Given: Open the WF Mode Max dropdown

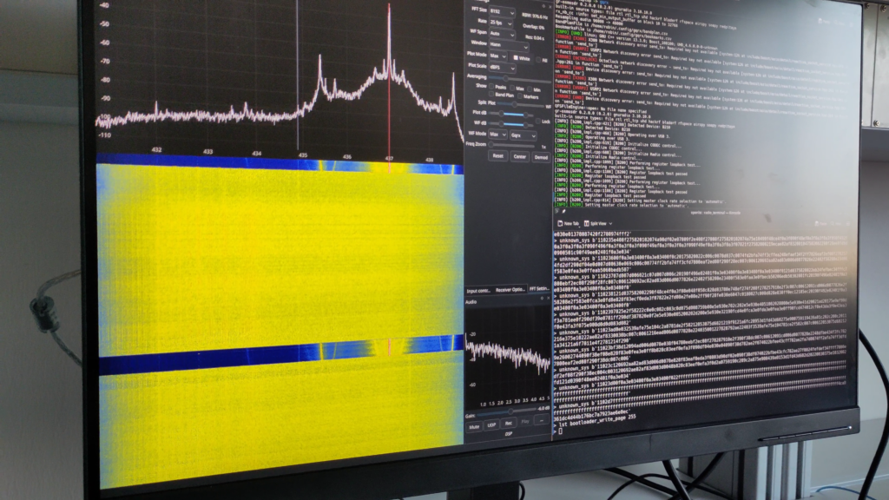Looking at the screenshot, I should (x=497, y=135).
